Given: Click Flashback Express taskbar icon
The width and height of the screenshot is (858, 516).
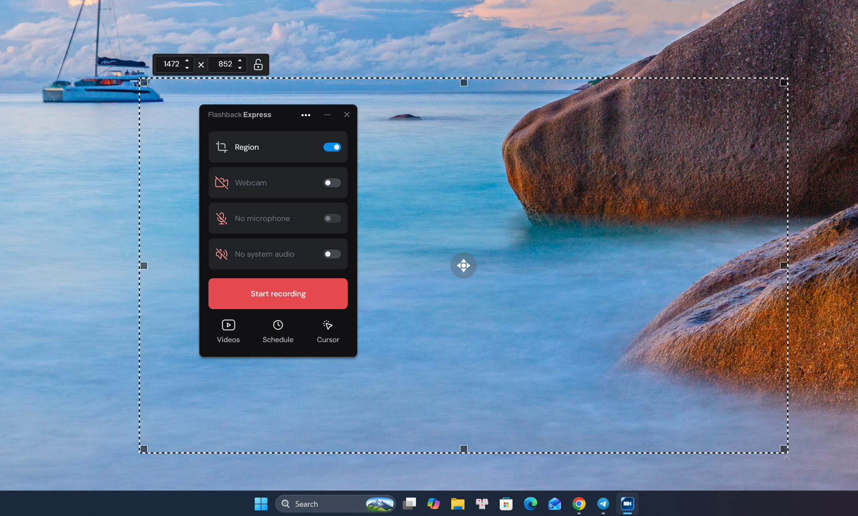Looking at the screenshot, I should (628, 504).
